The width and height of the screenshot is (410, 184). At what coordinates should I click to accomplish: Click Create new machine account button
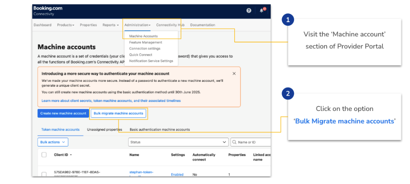[63, 113]
